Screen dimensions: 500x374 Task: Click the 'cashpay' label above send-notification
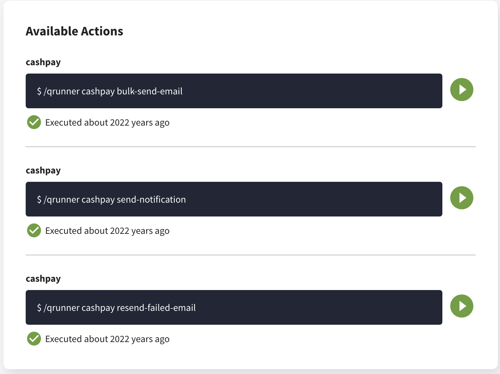coord(43,170)
